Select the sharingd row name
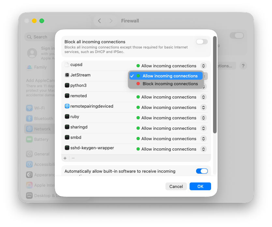This screenshot has height=227, width=272. click(x=79, y=127)
